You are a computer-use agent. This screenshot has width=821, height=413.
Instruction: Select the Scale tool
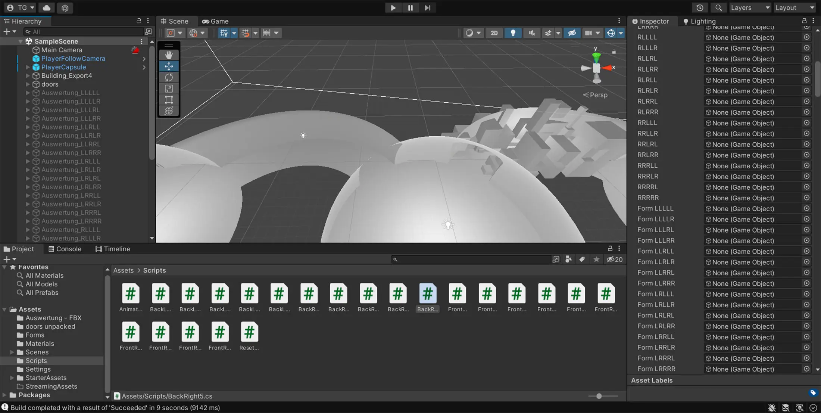pos(169,88)
